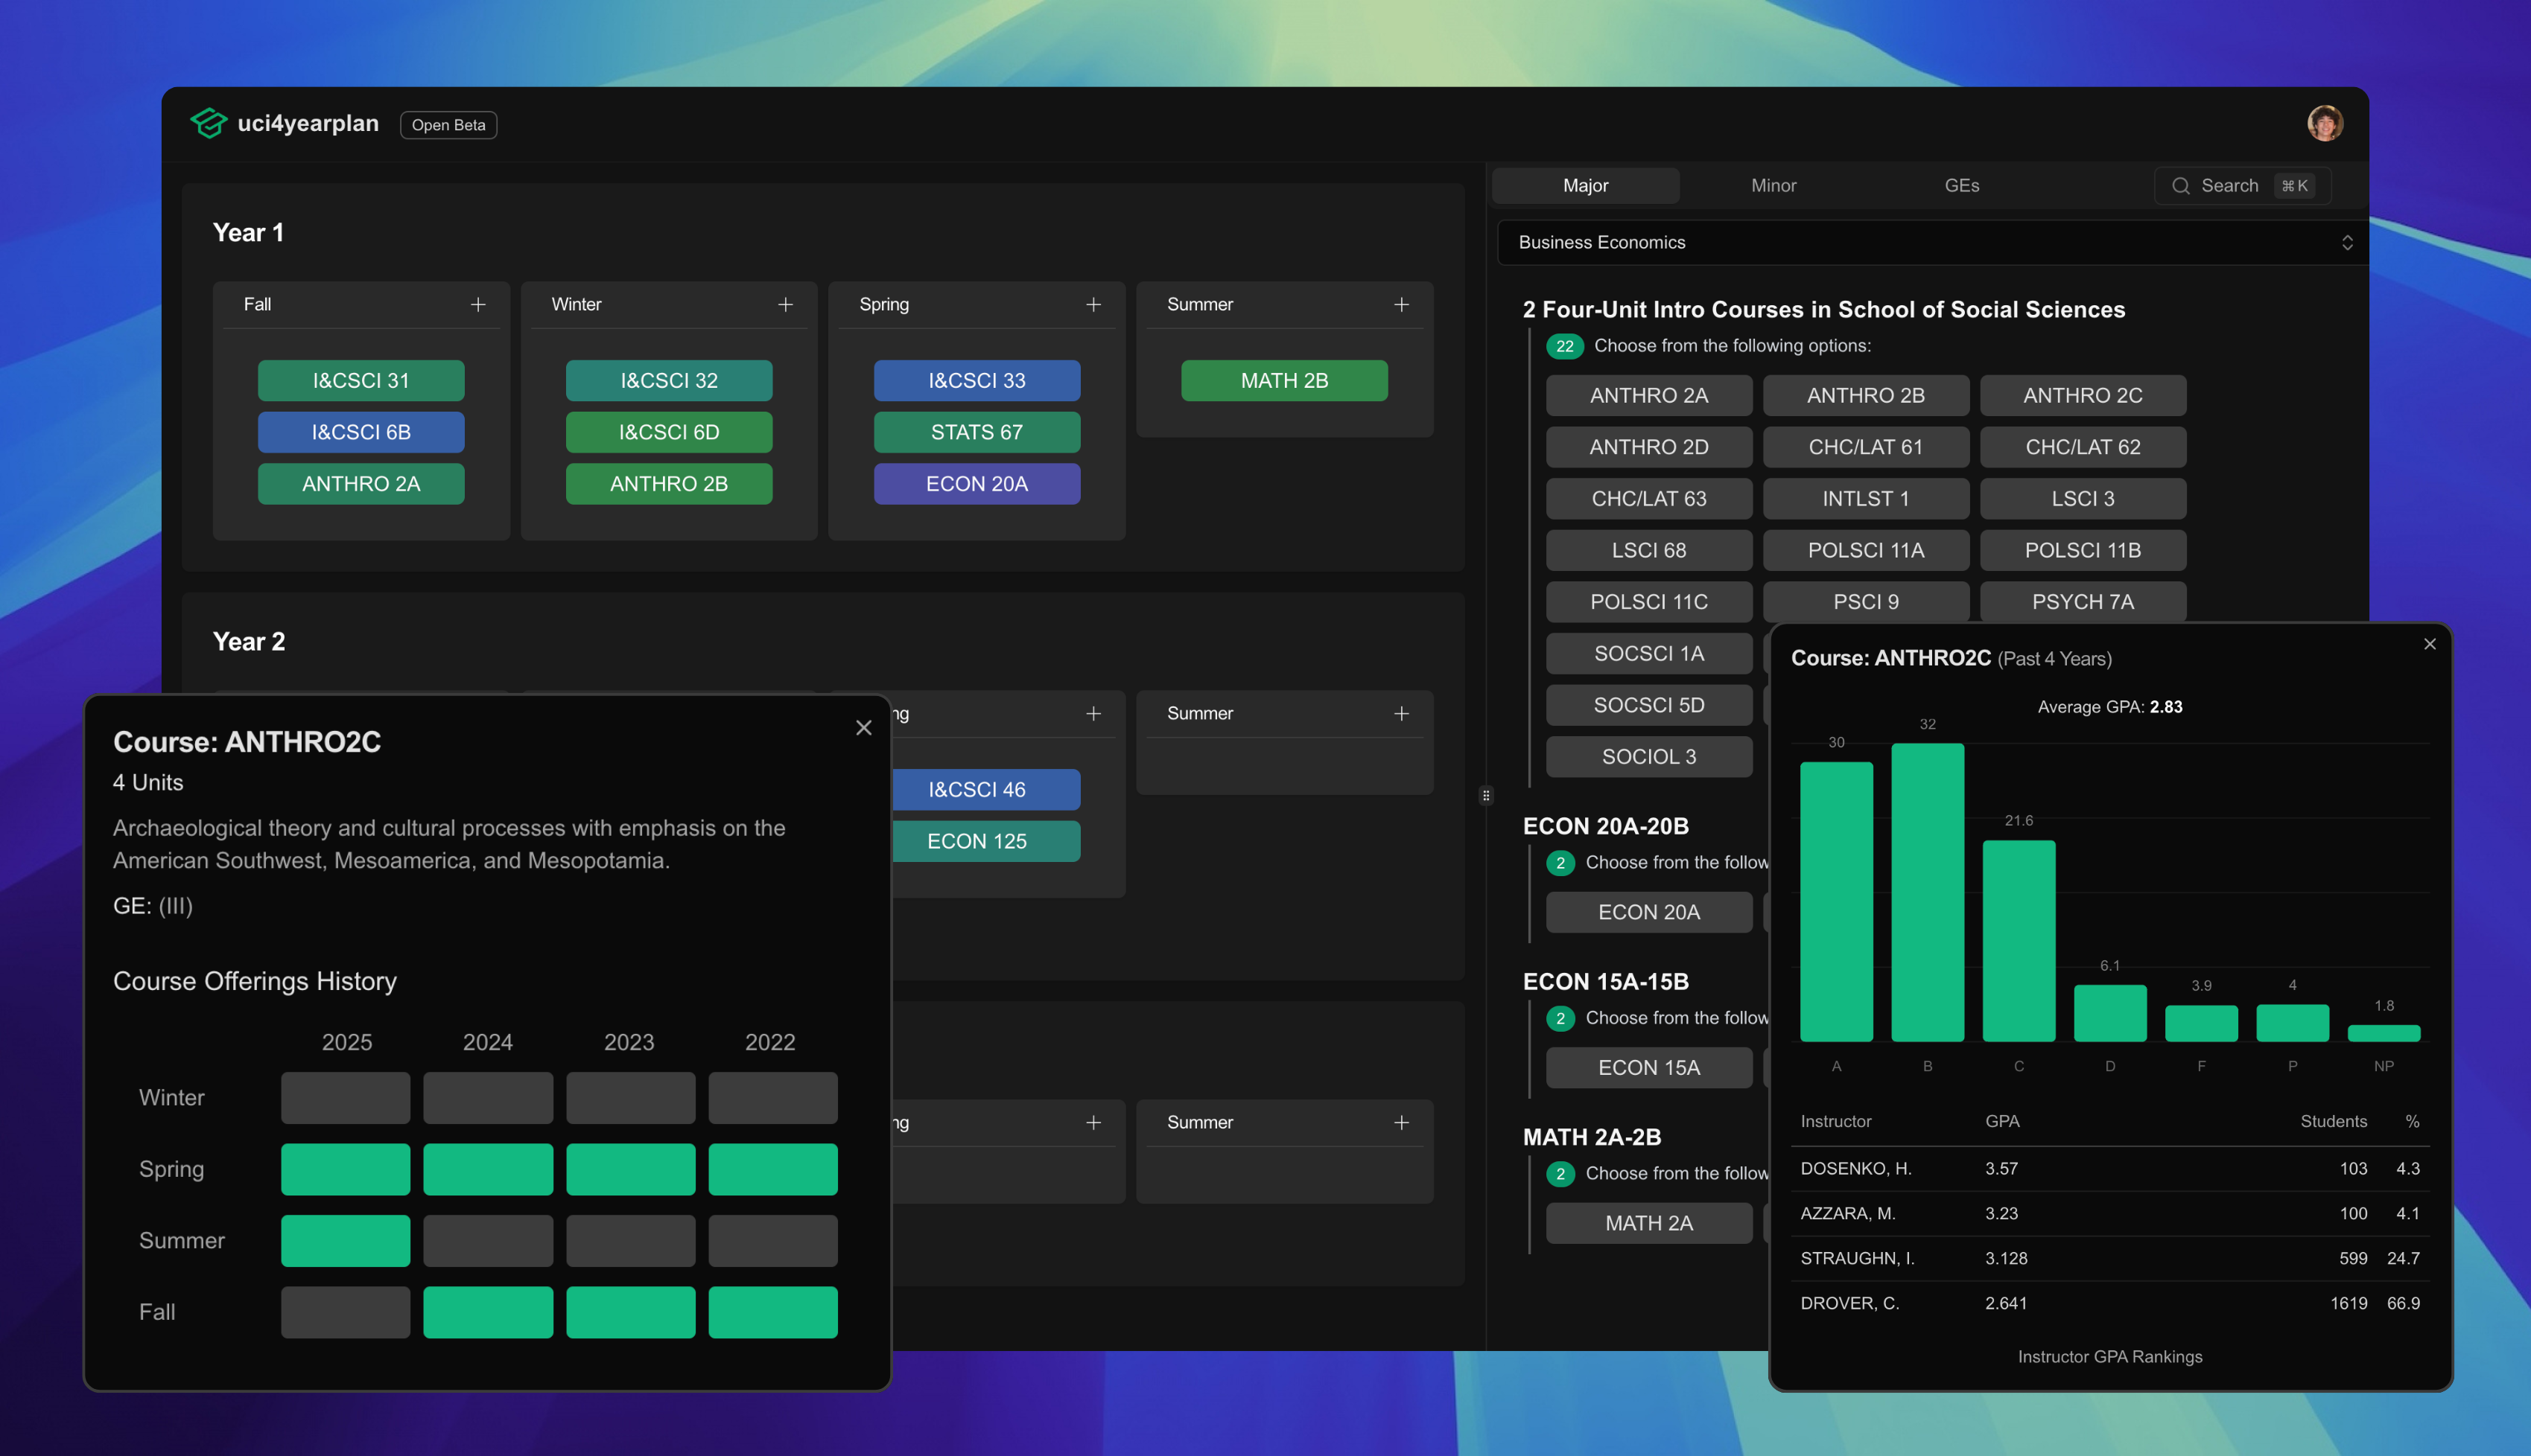This screenshot has height=1456, width=2531.
Task: Select ANTHRO 2B in Year 1 Winter
Action: pos(668,483)
